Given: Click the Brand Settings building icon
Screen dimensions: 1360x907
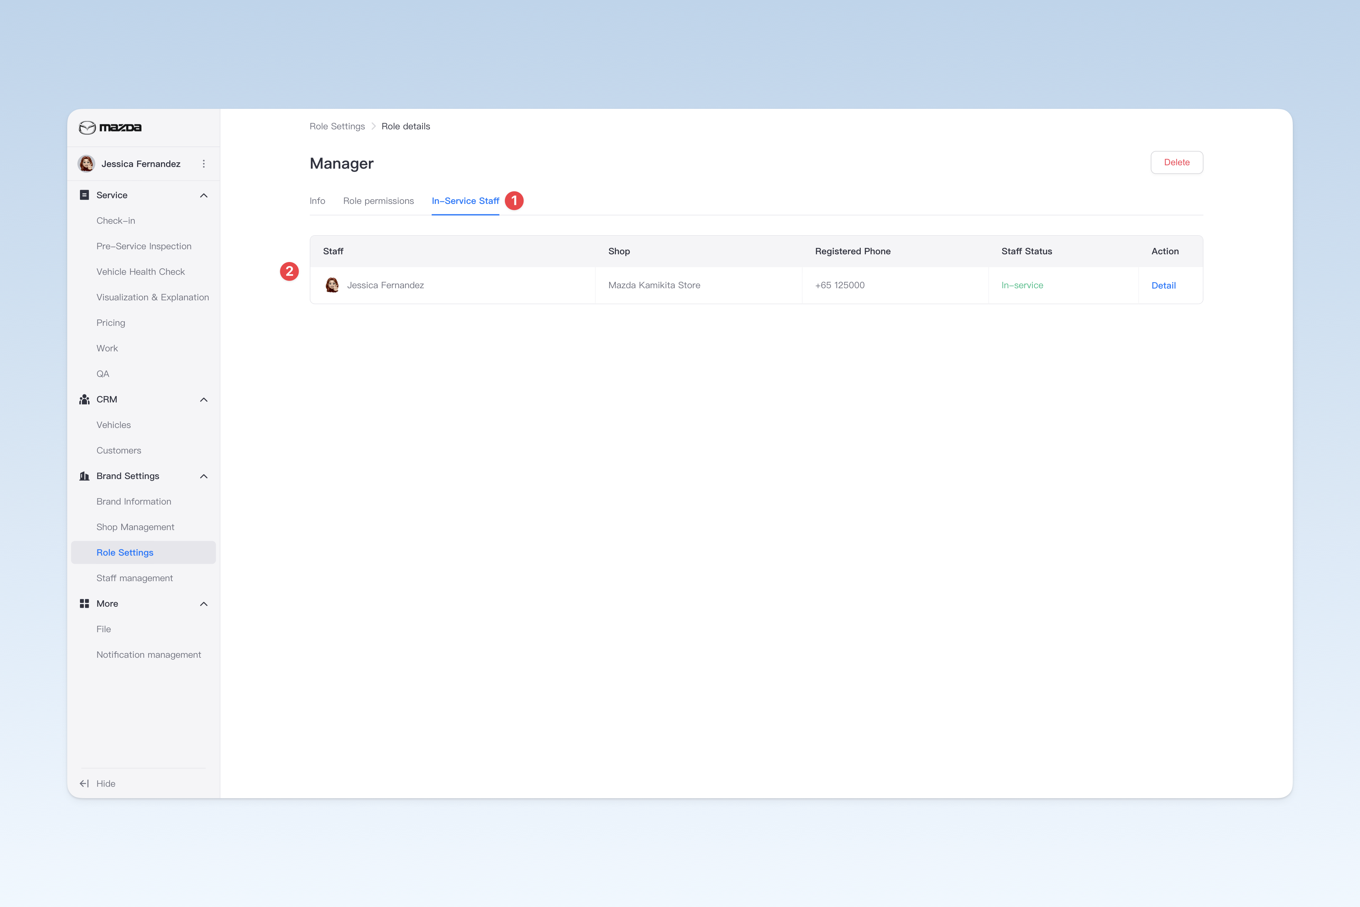Looking at the screenshot, I should click(84, 476).
